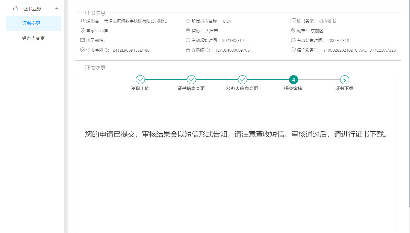The image size is (410, 233).
Task: Click the clock icon beside 有效起始时间
Action: pos(188,40)
